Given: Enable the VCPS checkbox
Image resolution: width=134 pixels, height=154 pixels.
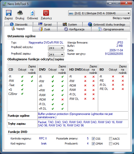Looking at the screenshot, I should click(x=110, y=144).
